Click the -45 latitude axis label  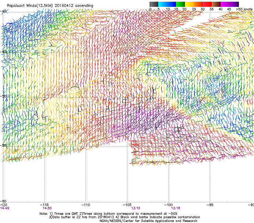(3, 52)
